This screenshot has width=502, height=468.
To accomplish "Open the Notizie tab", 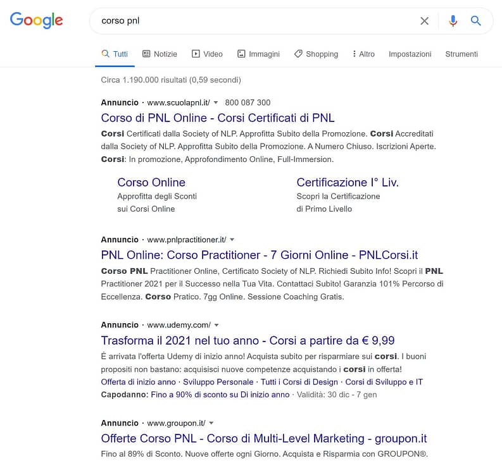I will tap(160, 54).
